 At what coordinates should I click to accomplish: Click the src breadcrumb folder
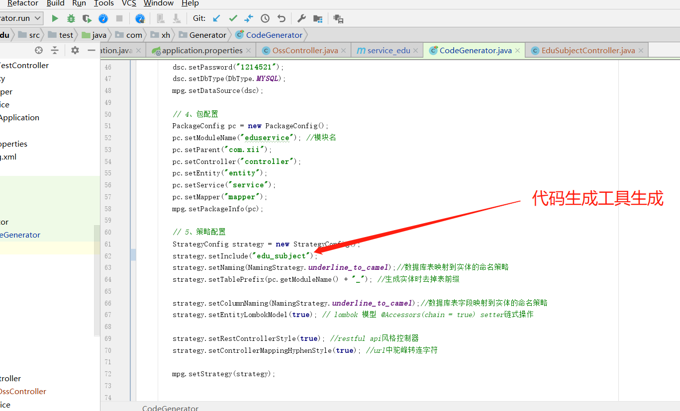pyautogui.click(x=29, y=35)
